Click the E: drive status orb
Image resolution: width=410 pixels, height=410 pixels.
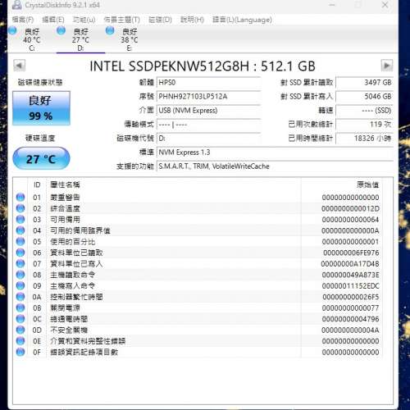[110, 30]
